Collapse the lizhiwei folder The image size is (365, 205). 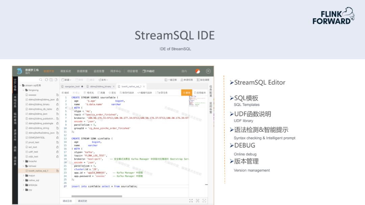tap(24, 166)
